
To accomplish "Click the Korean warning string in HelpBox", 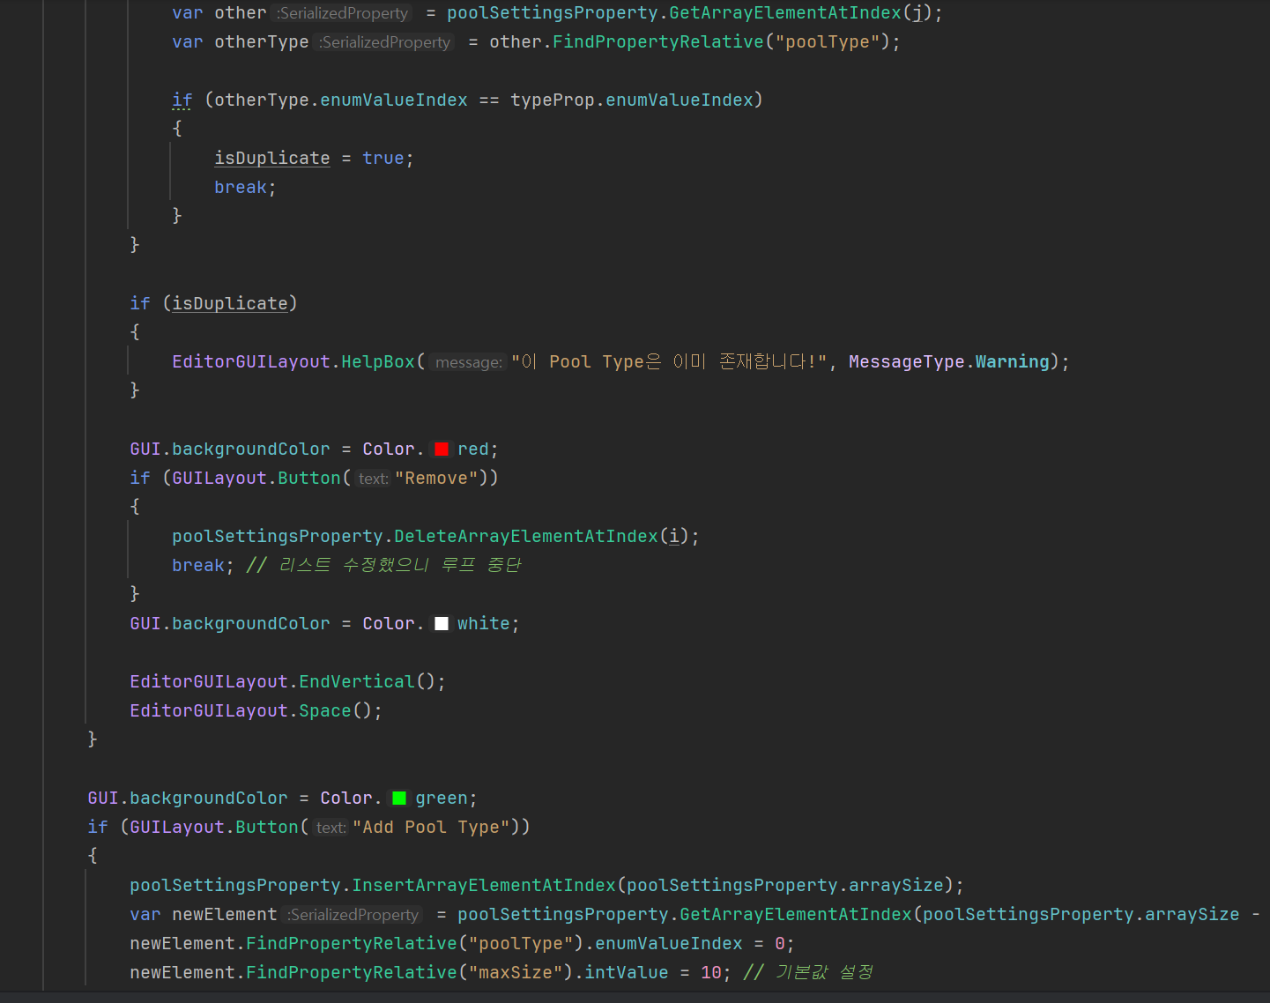I will (x=669, y=362).
